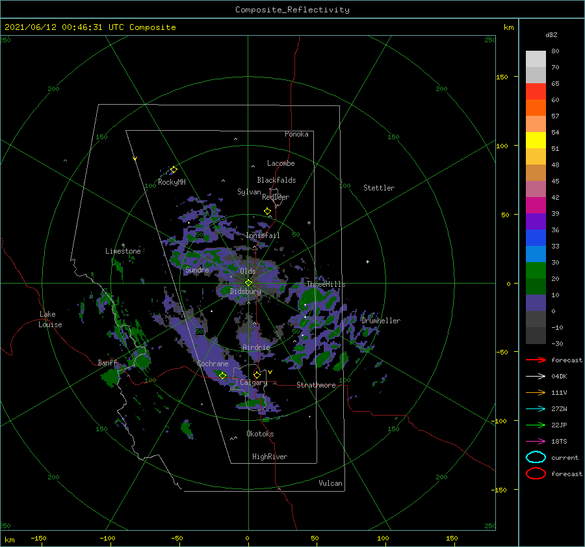Screen dimensions: 585x547
Task: Click the yellow diamond marker below RedDeer
Action: tap(268, 211)
